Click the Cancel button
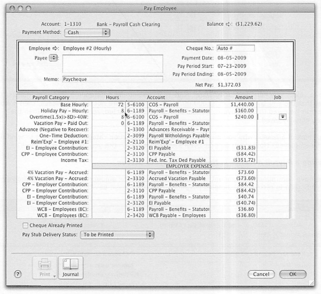 [261, 274]
